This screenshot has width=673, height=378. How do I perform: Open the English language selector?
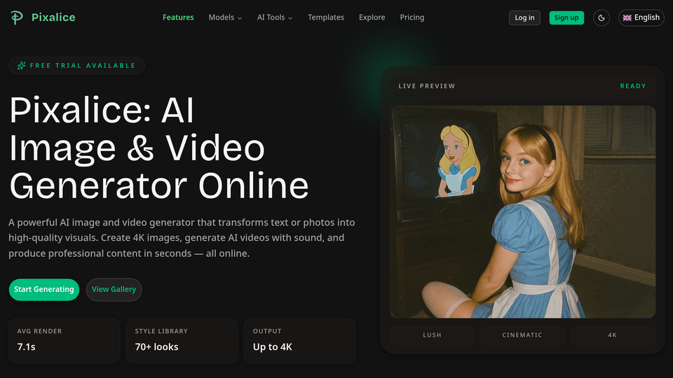(641, 17)
